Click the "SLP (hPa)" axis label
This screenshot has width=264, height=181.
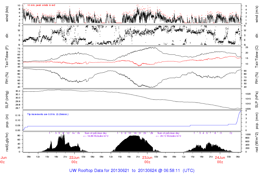point(257,100)
